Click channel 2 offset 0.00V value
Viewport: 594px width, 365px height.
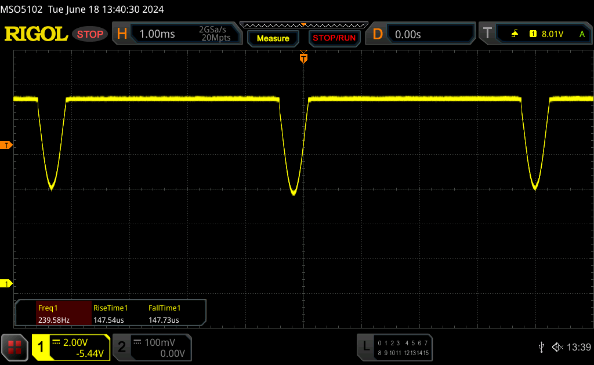(x=172, y=353)
